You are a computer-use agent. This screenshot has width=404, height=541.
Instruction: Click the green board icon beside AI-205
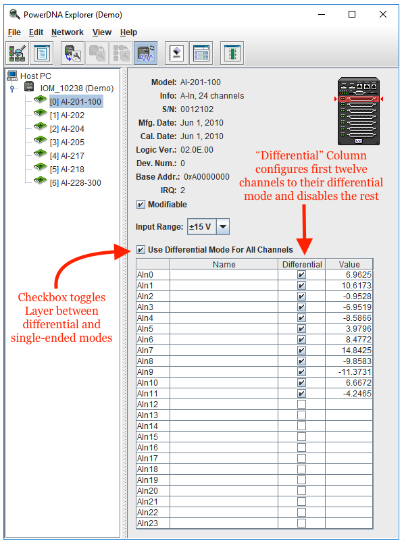click(41, 140)
